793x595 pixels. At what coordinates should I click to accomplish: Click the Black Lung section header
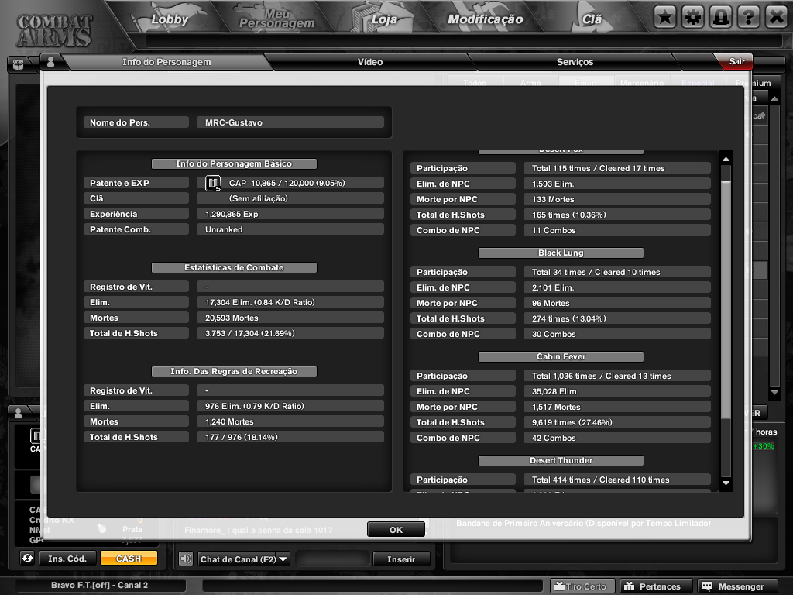pyautogui.click(x=561, y=253)
